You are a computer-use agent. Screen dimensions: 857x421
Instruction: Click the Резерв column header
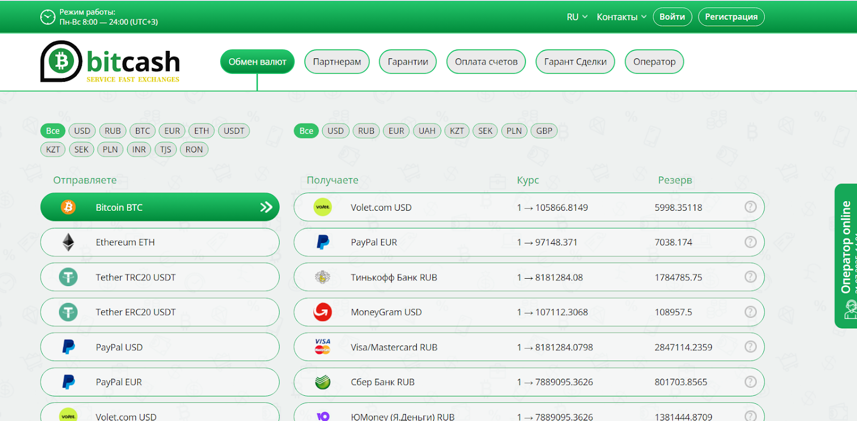pos(675,180)
